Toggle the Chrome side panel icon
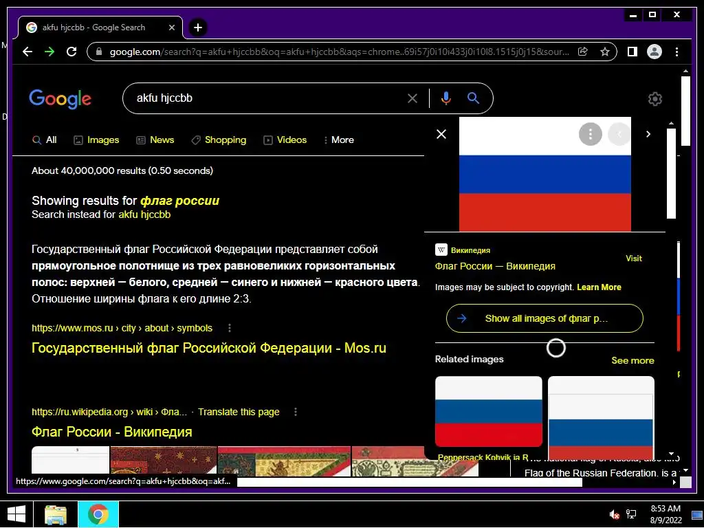704x528 pixels. (x=632, y=52)
